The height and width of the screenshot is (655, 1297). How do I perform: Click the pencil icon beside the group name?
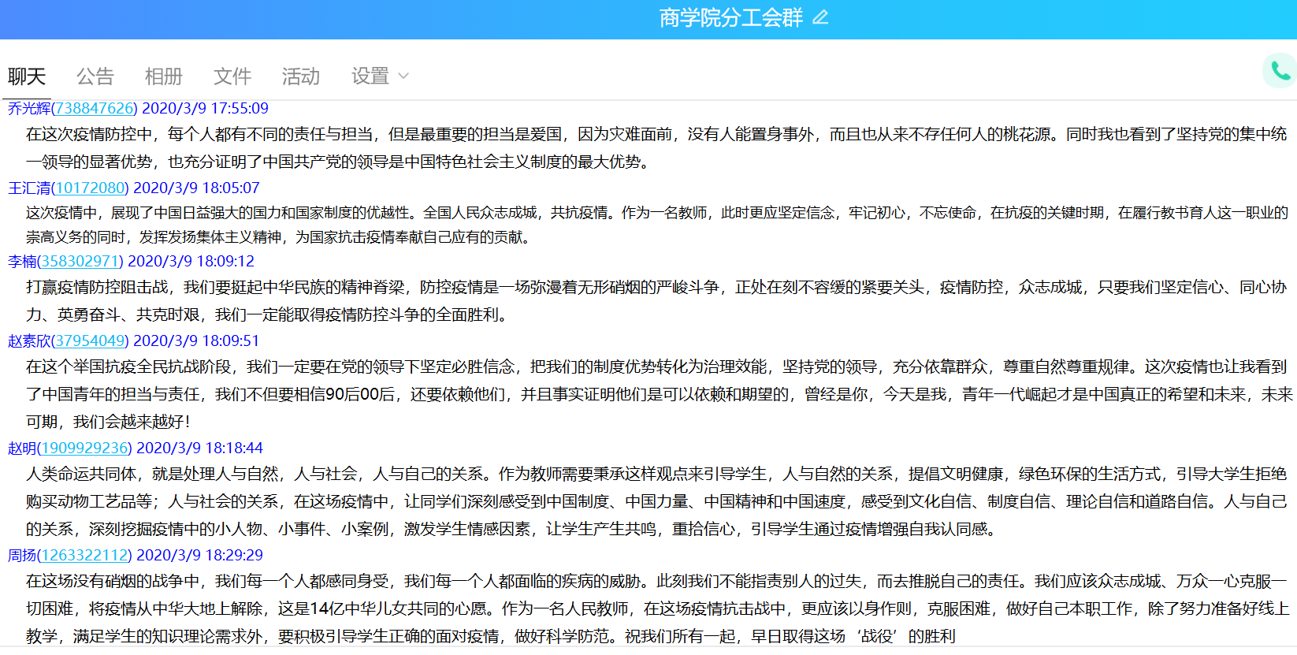[x=820, y=17]
